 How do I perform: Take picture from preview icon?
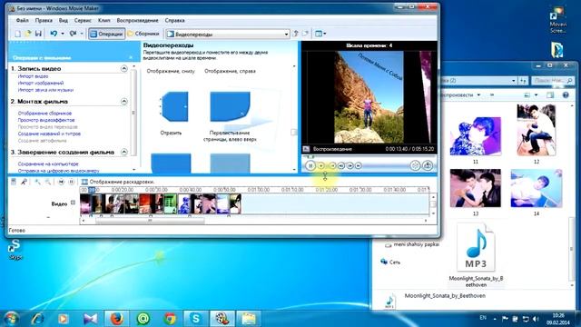428,165
